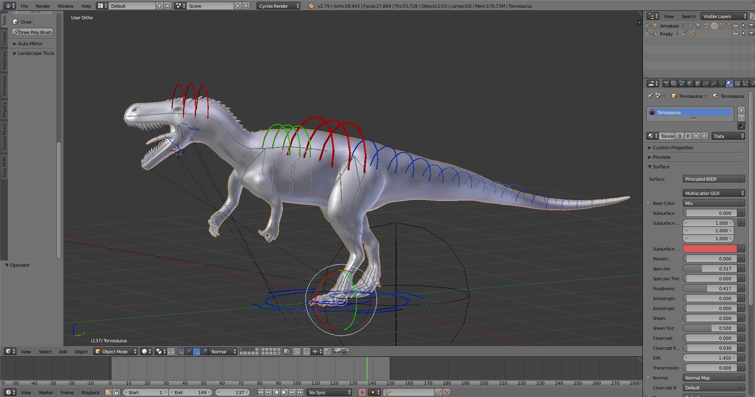Open the World properties tab icon

point(689,83)
